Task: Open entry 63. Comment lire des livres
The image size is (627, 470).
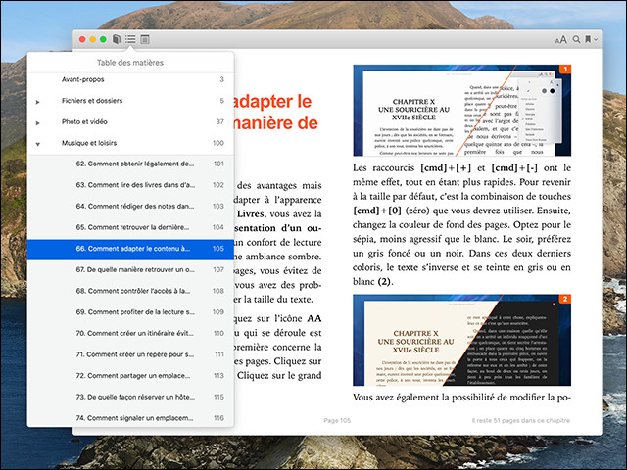Action: click(x=130, y=185)
